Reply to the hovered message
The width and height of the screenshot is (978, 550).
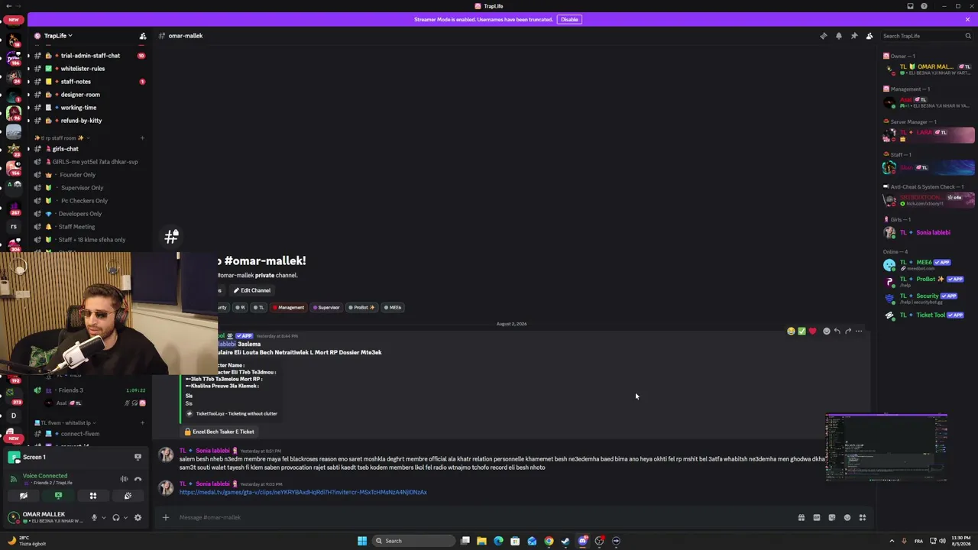pos(837,331)
